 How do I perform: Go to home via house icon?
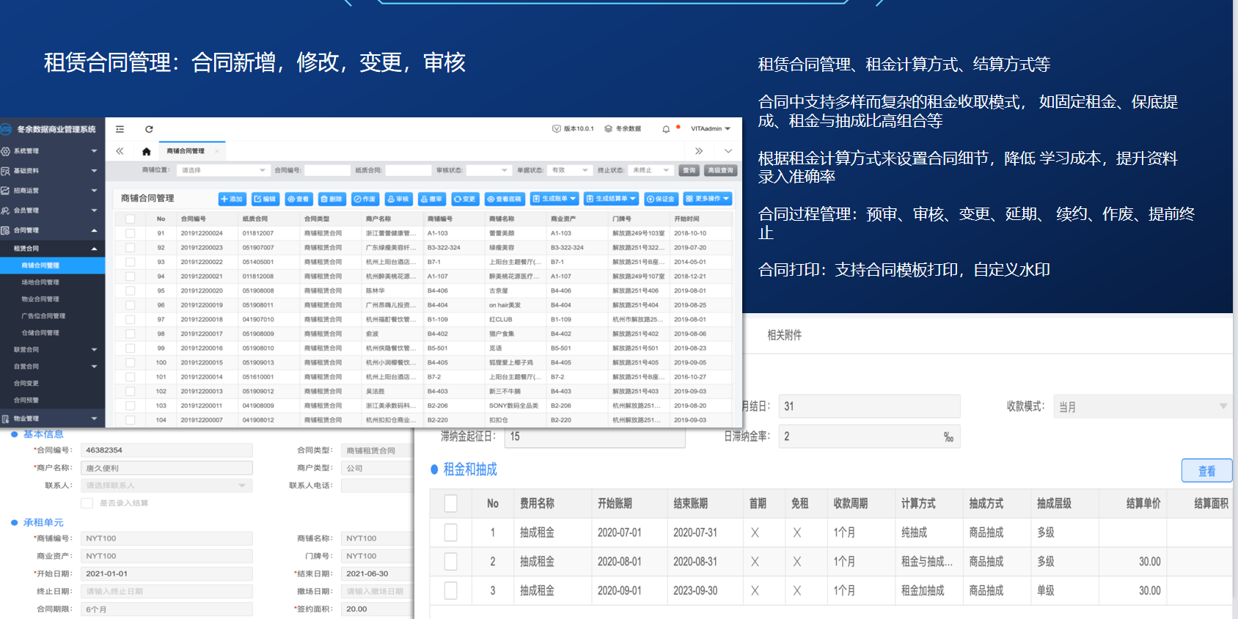point(146,151)
